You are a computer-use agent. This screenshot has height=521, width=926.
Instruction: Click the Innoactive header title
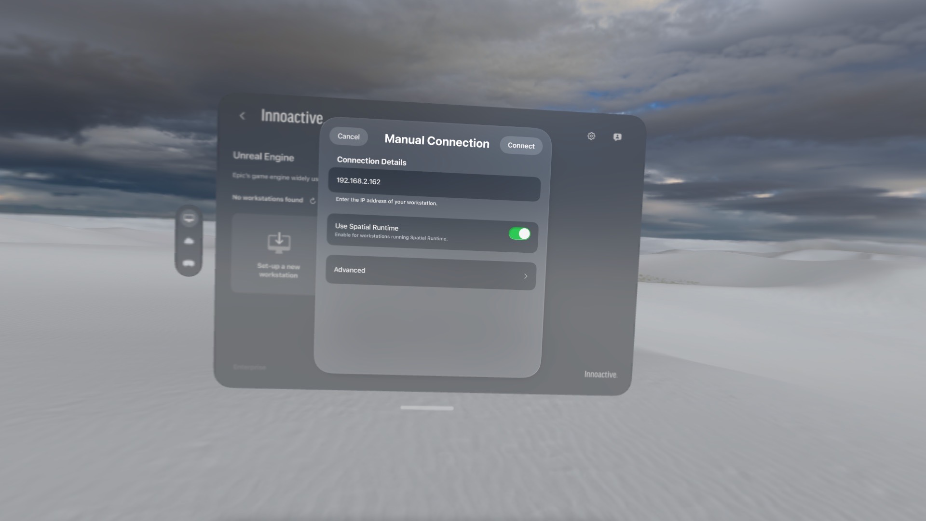292,117
